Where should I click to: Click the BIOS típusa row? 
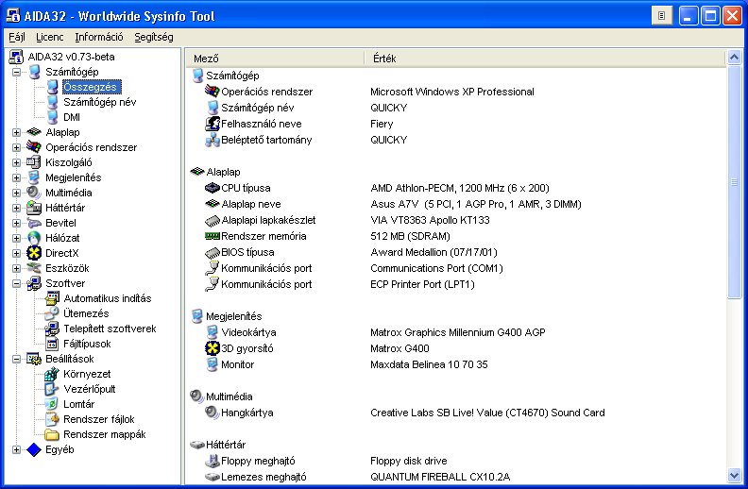click(x=455, y=252)
